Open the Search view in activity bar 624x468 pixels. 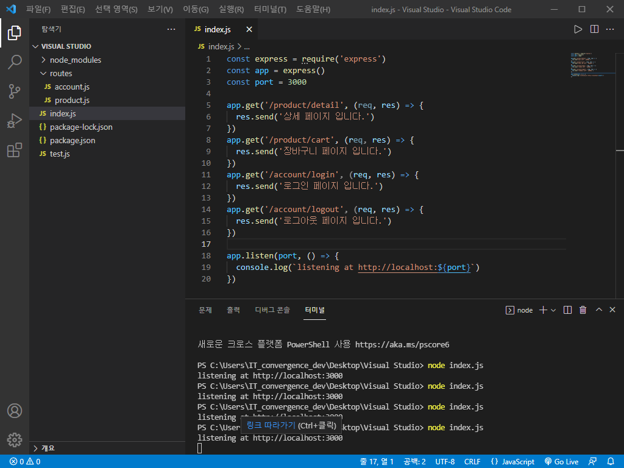[15, 62]
